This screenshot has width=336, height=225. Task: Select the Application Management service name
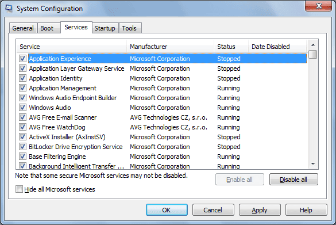pos(63,88)
